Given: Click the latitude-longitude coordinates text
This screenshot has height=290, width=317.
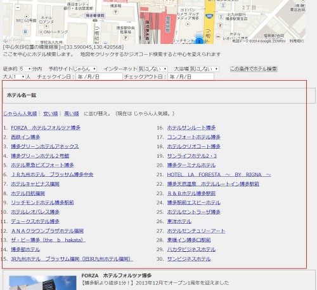Looking at the screenshot, I should pos(63,47).
